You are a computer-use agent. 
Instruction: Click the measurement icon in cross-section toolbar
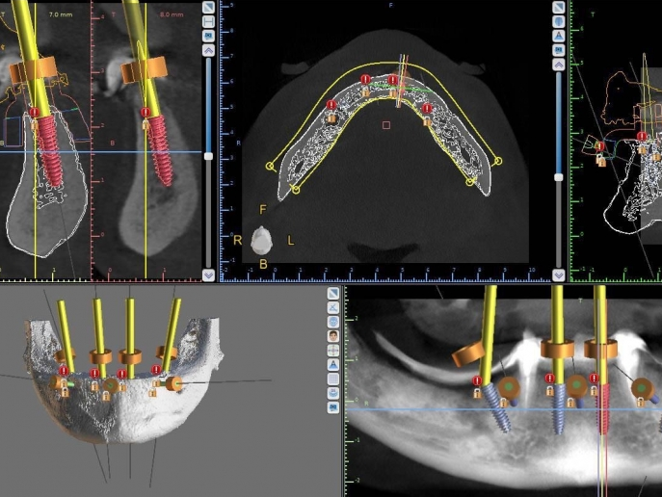click(209, 20)
